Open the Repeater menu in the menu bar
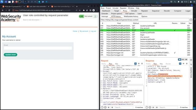The image size is (196, 110). [123, 8]
